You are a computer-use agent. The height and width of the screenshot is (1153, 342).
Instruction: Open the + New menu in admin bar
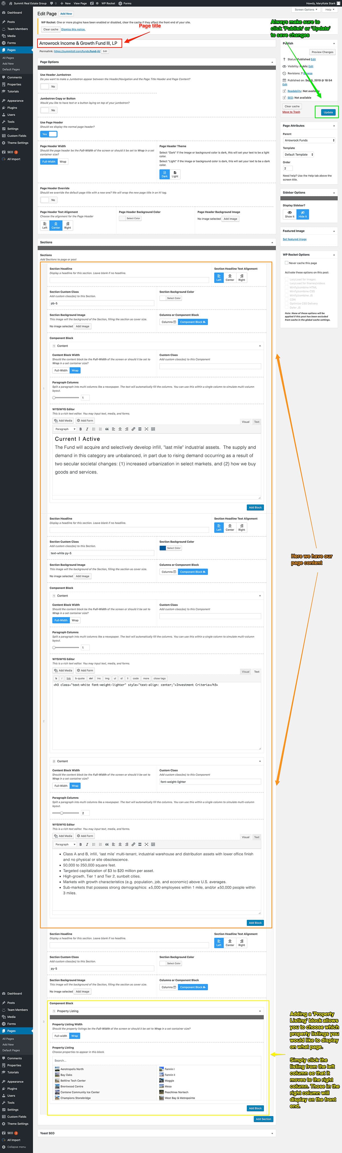[x=65, y=3]
